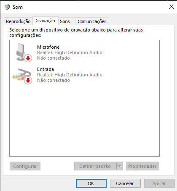
Task: Expand the Definir padrão dropdown arrow
Action: coord(120,166)
